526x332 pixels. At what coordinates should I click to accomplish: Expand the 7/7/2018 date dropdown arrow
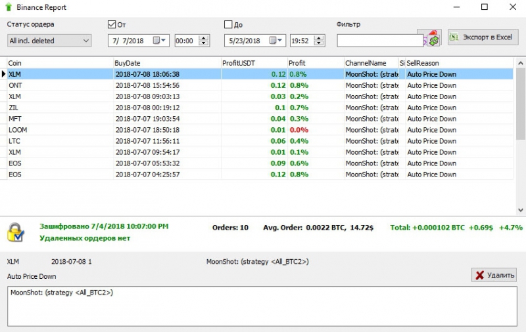[163, 41]
